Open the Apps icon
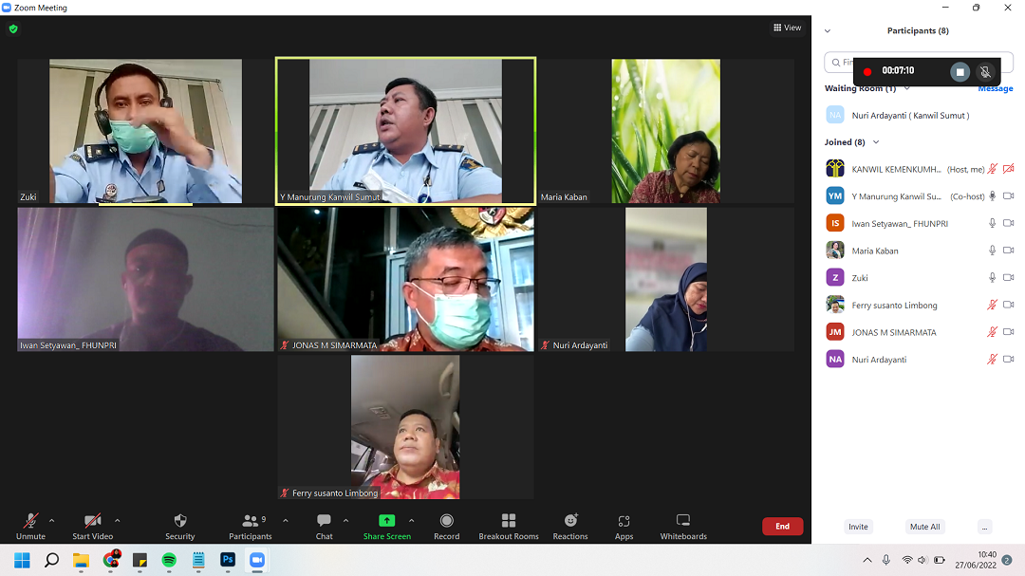Image resolution: width=1025 pixels, height=576 pixels. 624,521
